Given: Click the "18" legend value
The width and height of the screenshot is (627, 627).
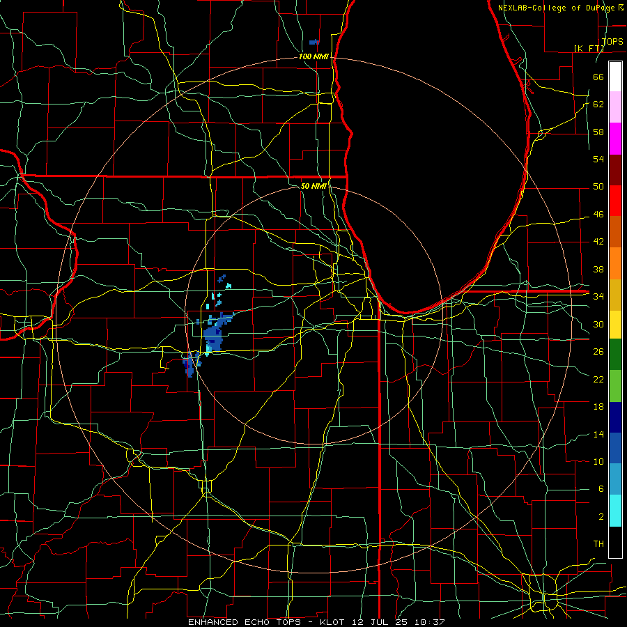Looking at the screenshot, I should 598,407.
